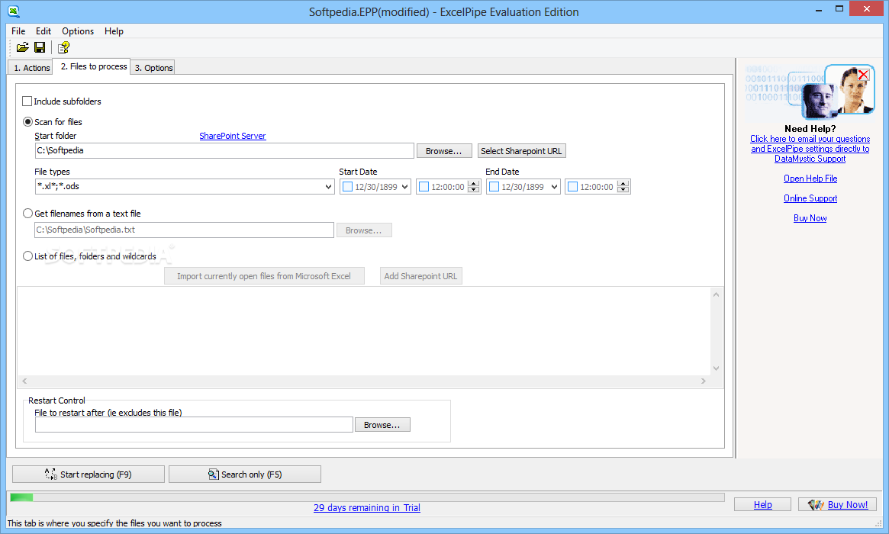Click the Save floppy disk toolbar icon
Viewport: 889px width, 534px height.
tap(40, 47)
